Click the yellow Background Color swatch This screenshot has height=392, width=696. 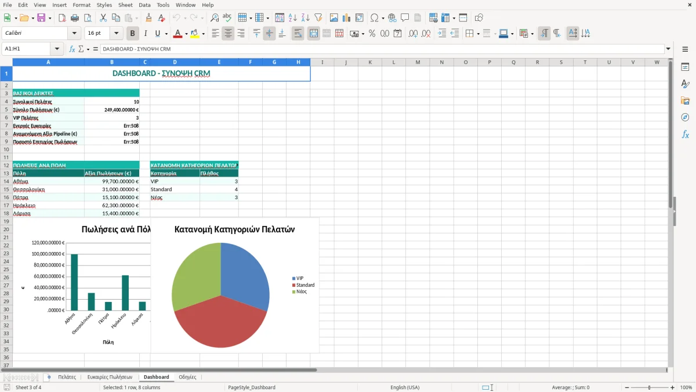point(194,34)
